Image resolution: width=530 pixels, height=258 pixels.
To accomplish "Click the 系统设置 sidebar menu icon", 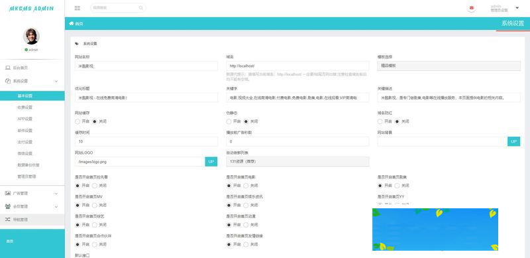I will [8, 81].
